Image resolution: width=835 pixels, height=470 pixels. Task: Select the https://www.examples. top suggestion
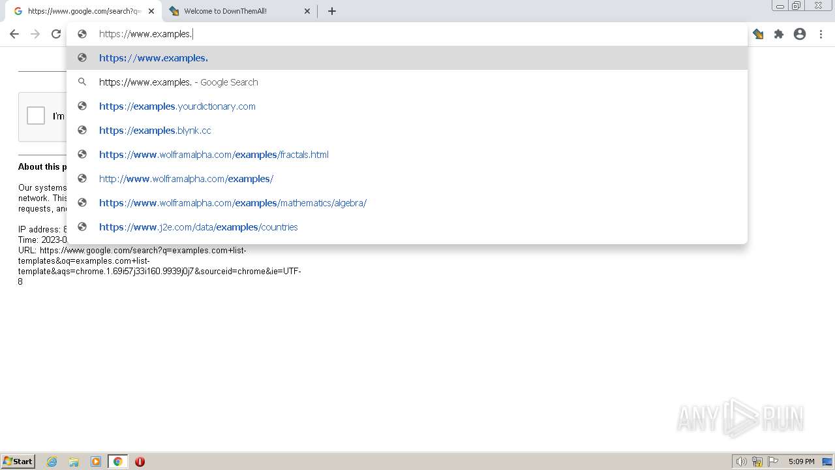[407, 58]
